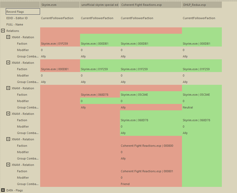Screen dimensions: 237x193
Task: Select the Record Flags row
Action: (x=23, y=12)
